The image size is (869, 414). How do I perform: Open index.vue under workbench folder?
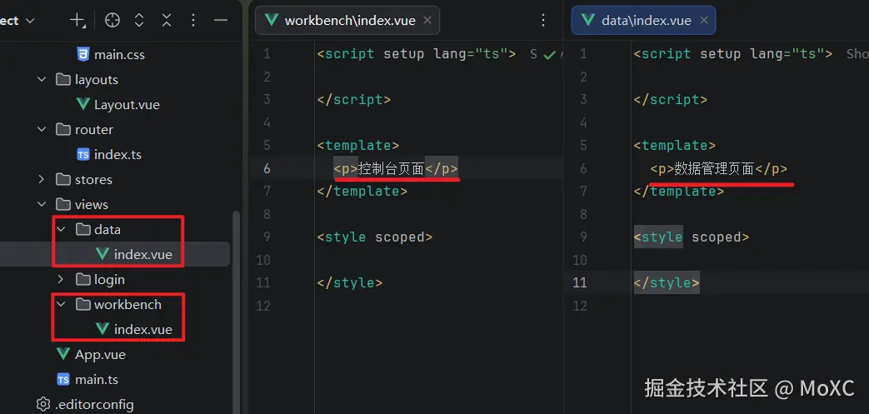click(143, 329)
